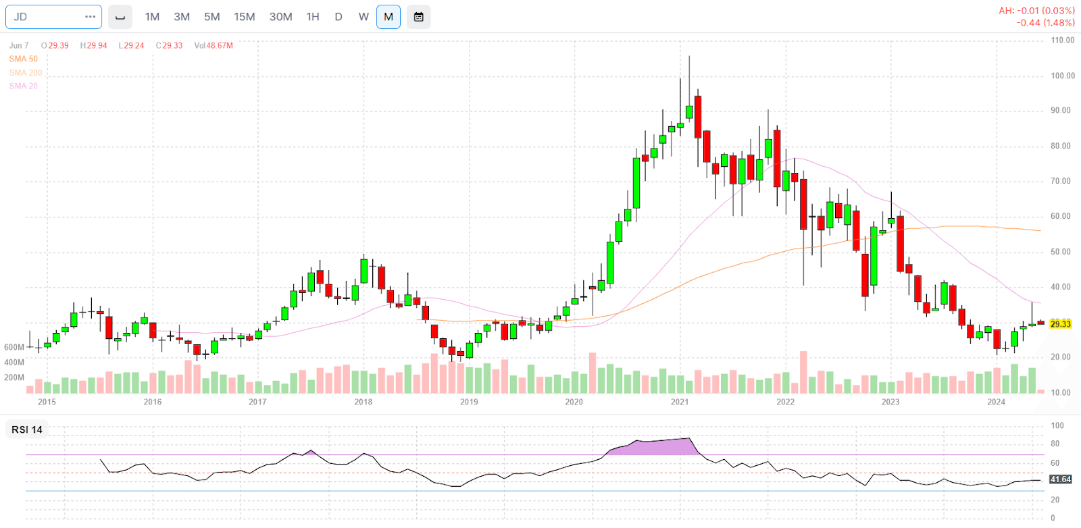Click the 50.00 price axis label
The image size is (1081, 528).
point(1061,252)
